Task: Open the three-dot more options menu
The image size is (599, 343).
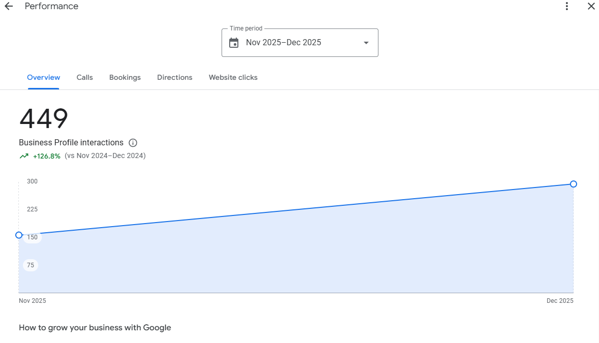Action: (567, 6)
